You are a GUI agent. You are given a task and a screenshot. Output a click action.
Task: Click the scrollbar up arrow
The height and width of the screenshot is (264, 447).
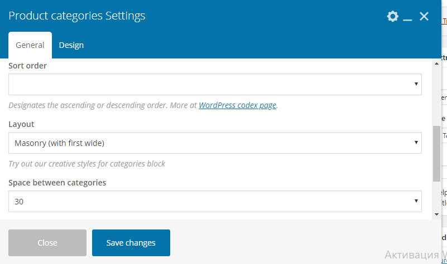436,63
